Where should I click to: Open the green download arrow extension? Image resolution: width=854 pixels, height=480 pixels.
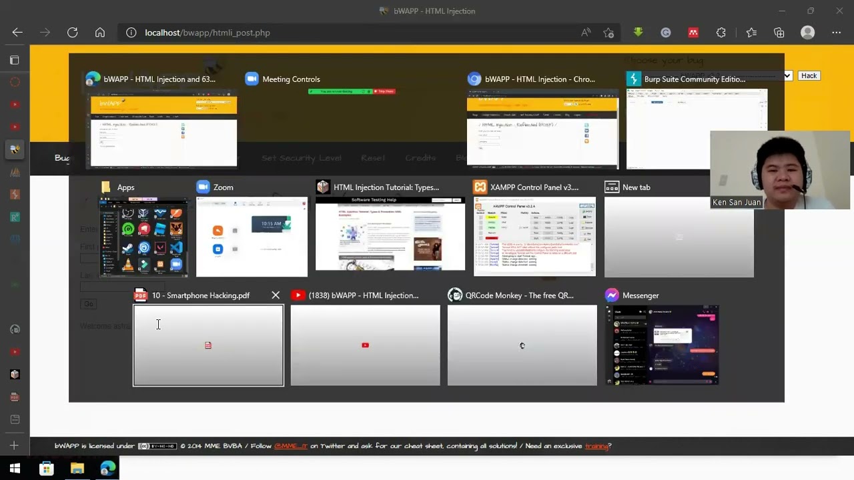coord(638,33)
